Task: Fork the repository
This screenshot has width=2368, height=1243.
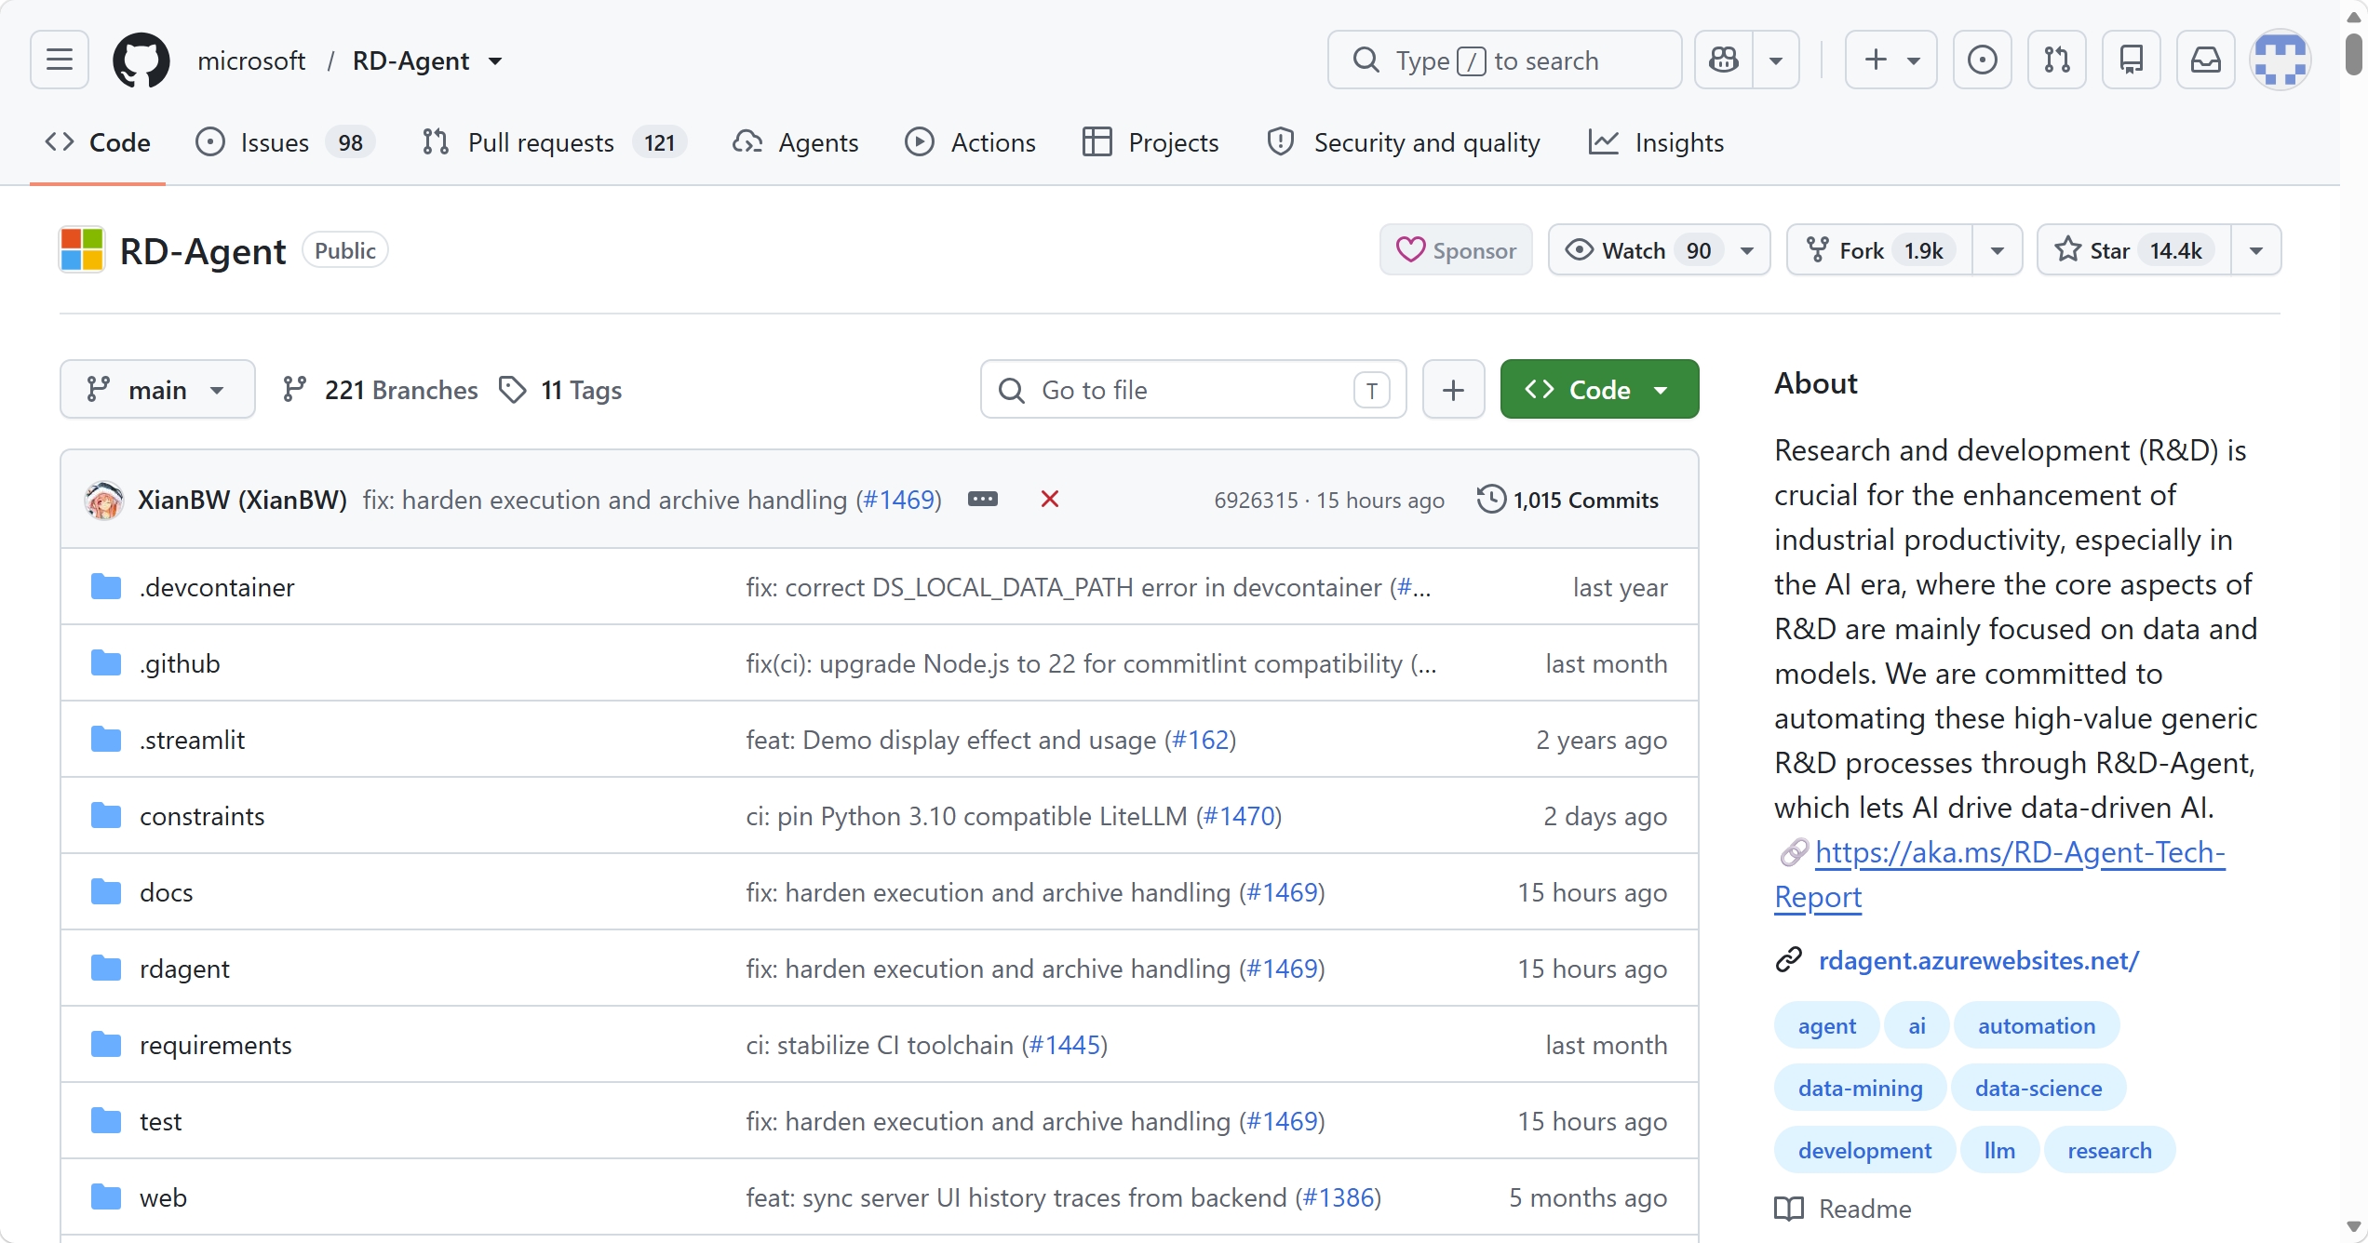Action: click(x=1879, y=250)
